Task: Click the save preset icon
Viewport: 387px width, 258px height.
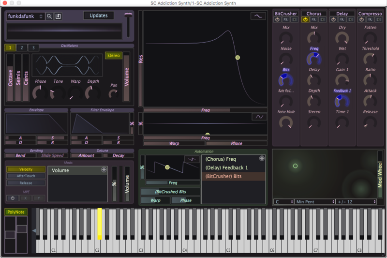Action: point(58,16)
